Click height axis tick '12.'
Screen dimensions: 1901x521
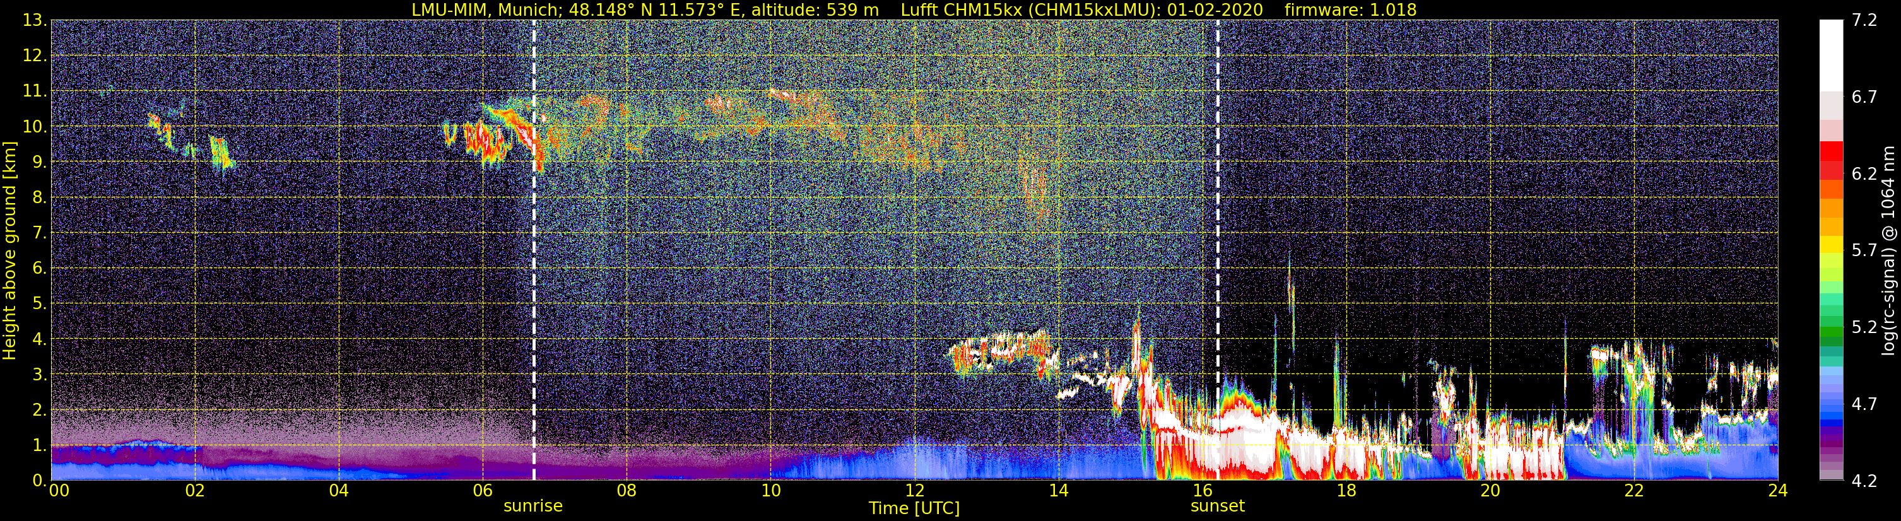[x=35, y=56]
